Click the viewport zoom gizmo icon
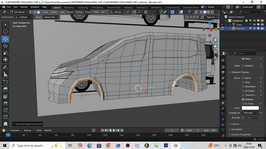The height and width of the screenshot is (149, 266). click(215, 40)
